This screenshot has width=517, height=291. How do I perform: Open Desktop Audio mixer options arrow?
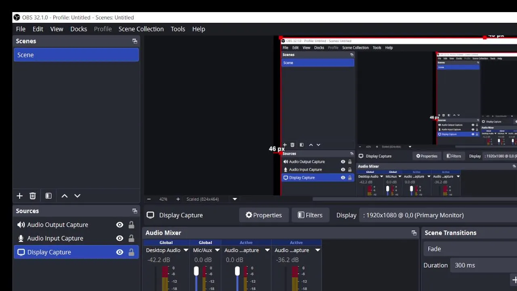pos(186,250)
